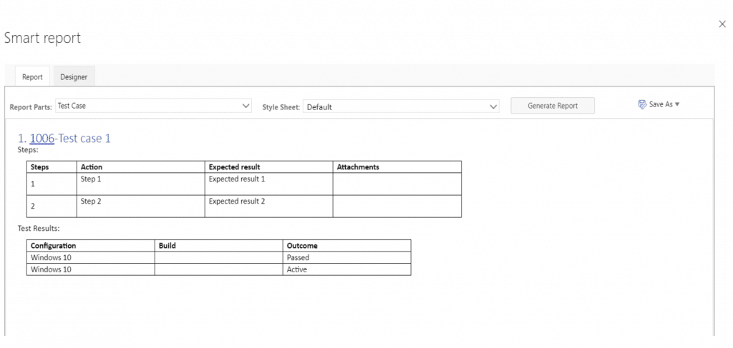
Task: Select the Step 1 action cell
Action: tap(141, 184)
